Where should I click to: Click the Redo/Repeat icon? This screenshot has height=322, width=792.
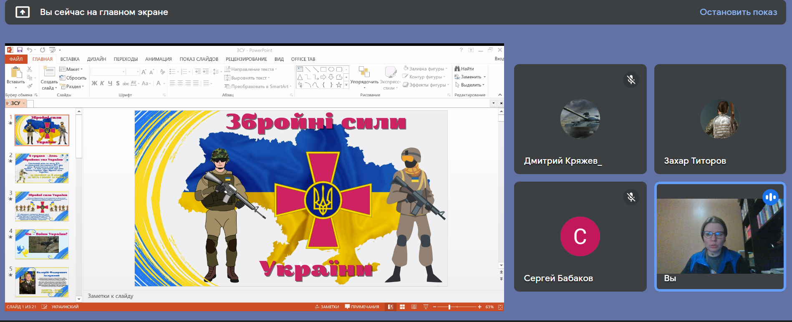42,50
